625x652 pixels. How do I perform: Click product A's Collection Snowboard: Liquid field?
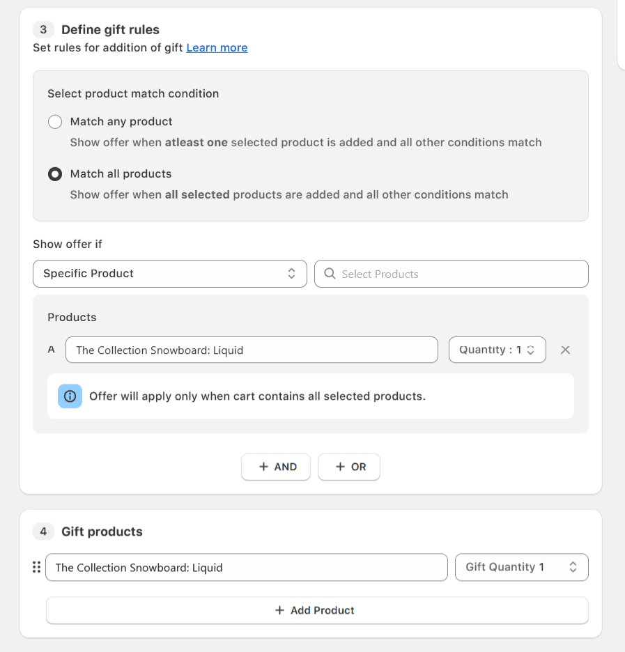pyautogui.click(x=252, y=350)
